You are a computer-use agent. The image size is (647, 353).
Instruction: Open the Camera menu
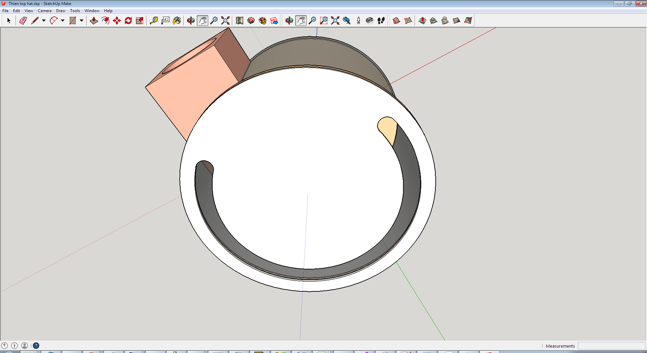pos(44,11)
